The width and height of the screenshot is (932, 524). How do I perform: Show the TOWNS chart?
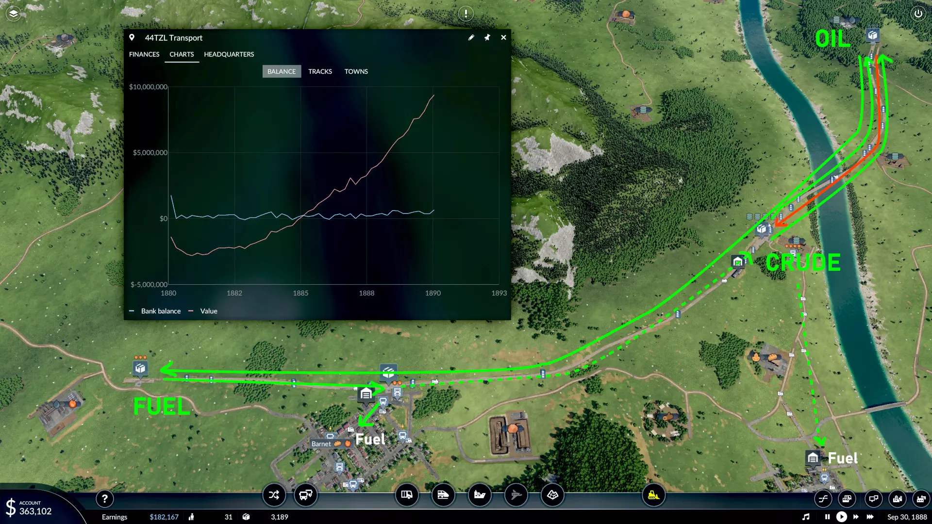356,71
